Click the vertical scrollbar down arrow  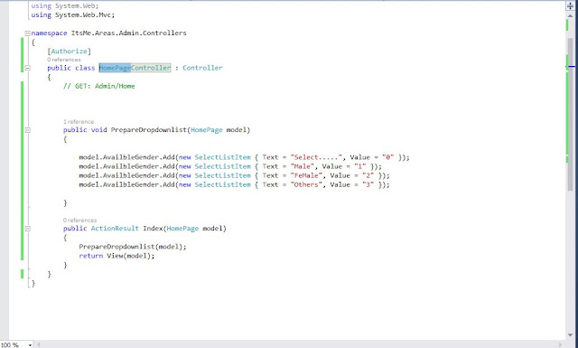570,334
